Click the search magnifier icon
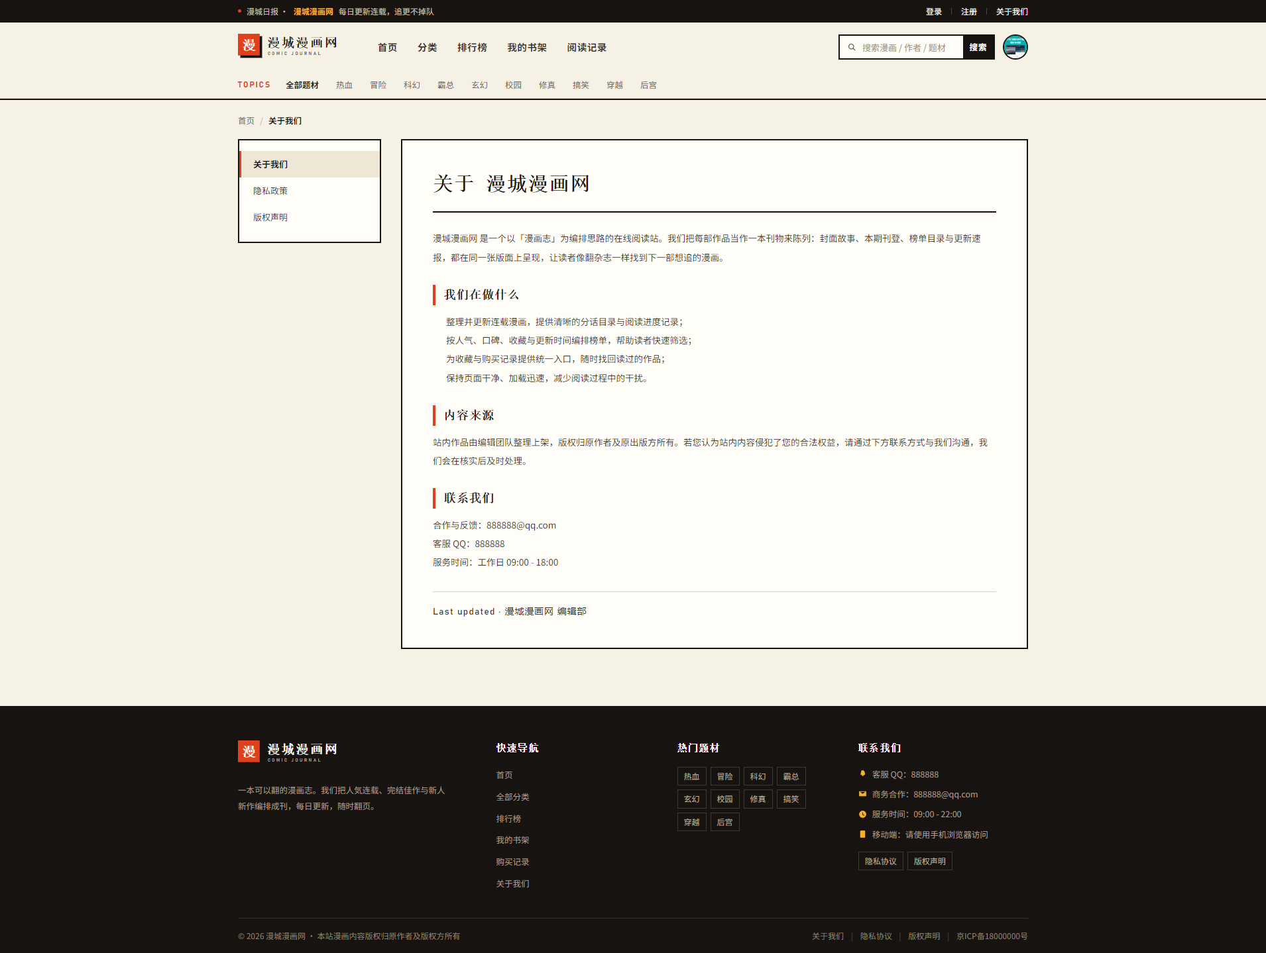The width and height of the screenshot is (1266, 953). (x=852, y=48)
